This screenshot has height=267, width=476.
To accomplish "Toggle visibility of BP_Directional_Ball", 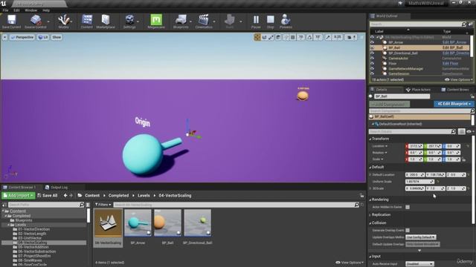I will pyautogui.click(x=372, y=53).
